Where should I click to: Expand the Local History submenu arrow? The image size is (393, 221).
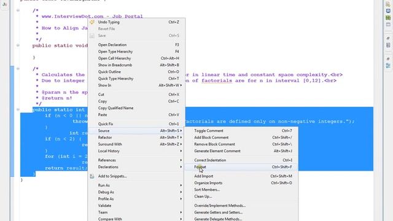tap(181, 151)
